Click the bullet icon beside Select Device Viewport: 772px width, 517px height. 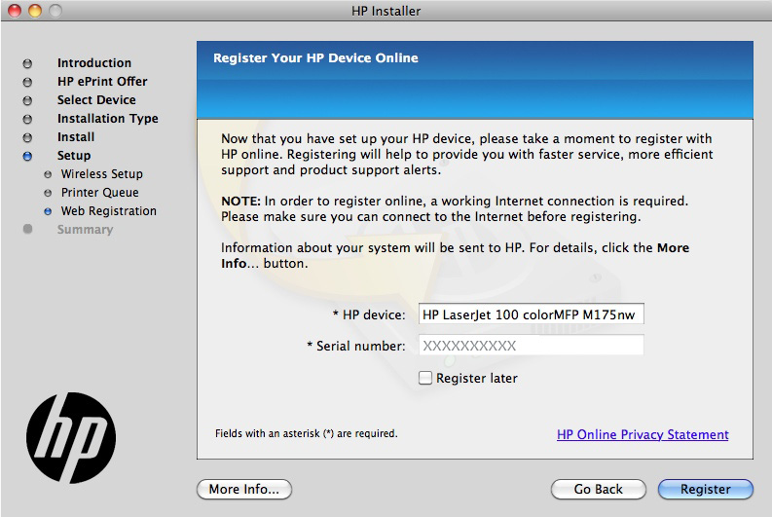tap(27, 100)
